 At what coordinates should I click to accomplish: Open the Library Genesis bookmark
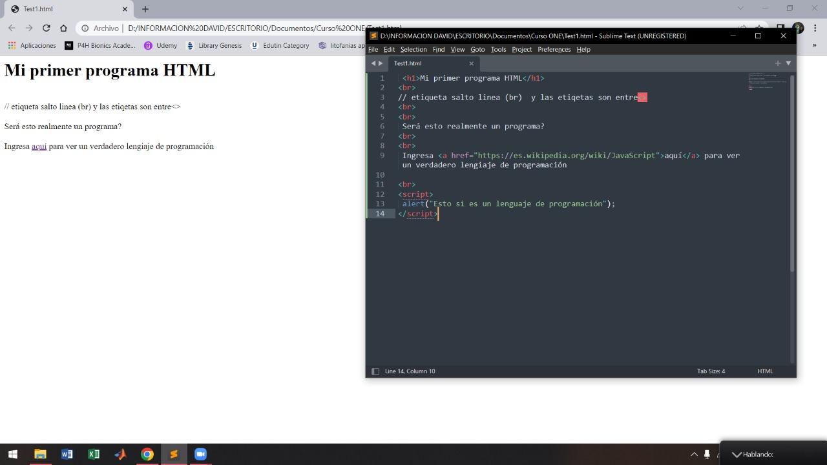214,45
